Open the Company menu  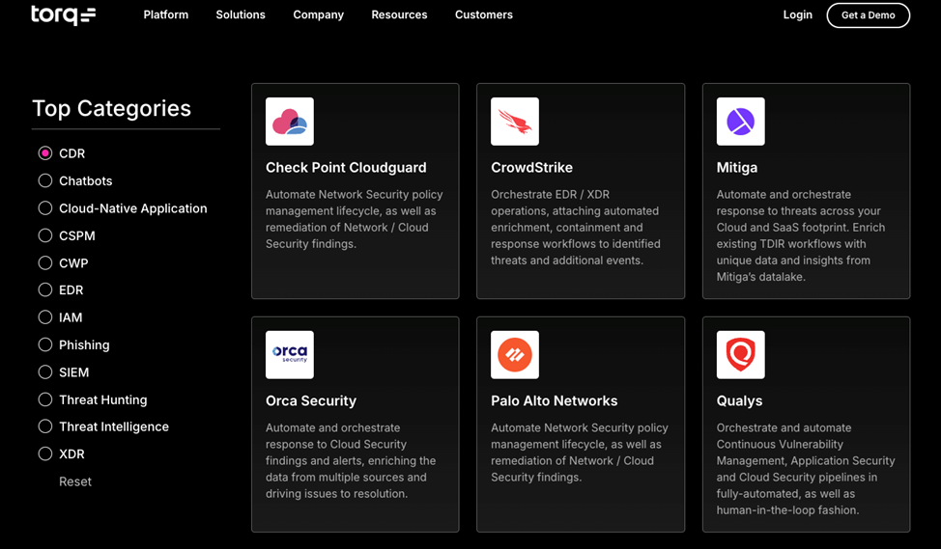point(318,14)
